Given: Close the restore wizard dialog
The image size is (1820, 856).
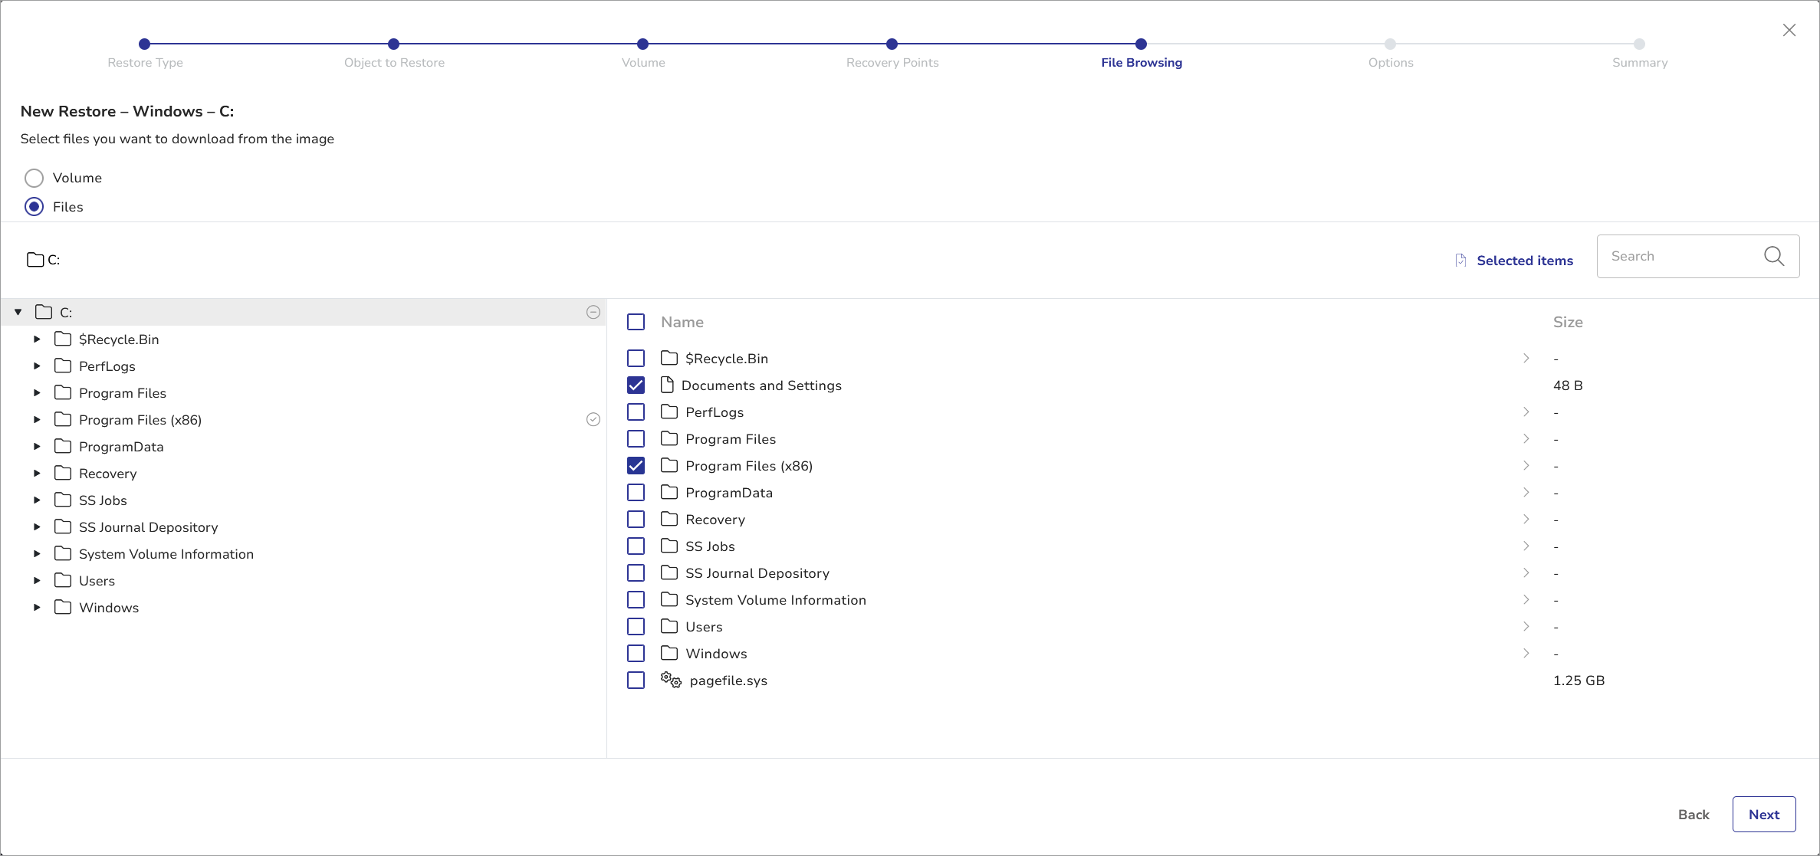Looking at the screenshot, I should point(1789,30).
